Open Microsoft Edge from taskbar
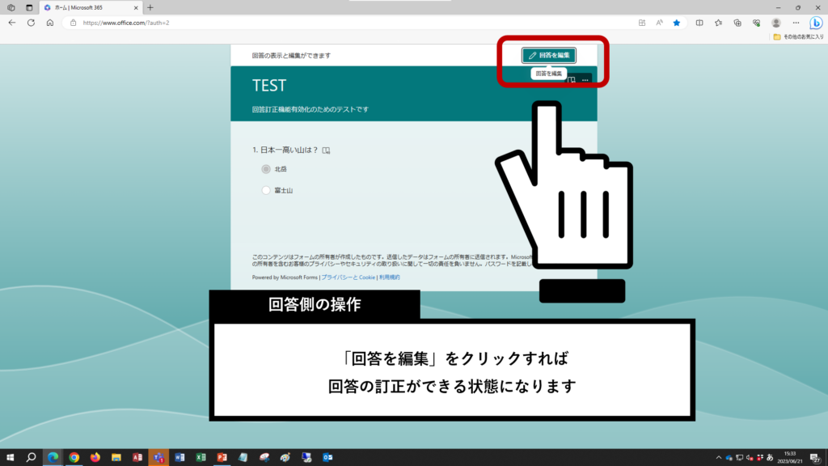Image resolution: width=828 pixels, height=466 pixels. (x=53, y=458)
